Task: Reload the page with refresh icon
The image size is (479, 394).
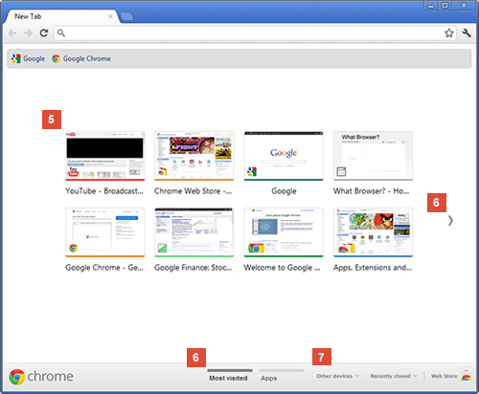Action: [44, 33]
